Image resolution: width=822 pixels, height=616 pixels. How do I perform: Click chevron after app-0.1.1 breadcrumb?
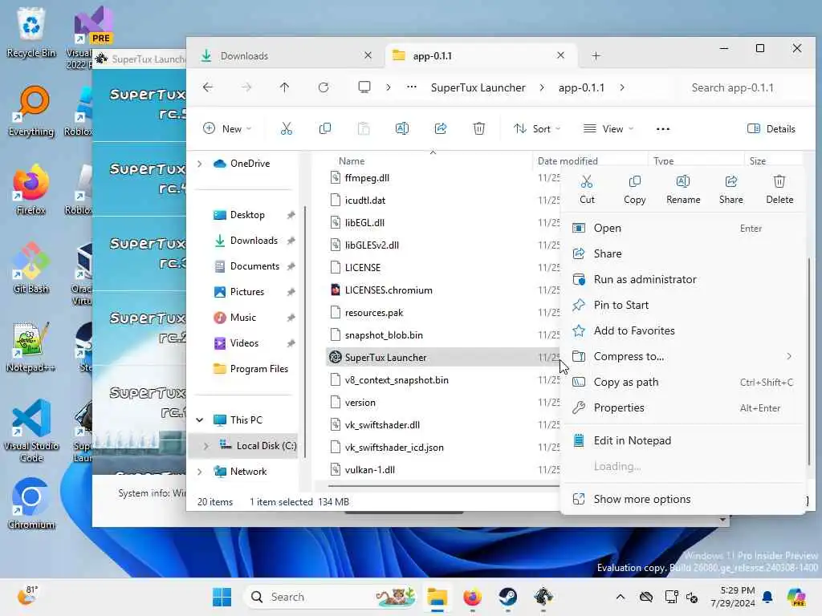pyautogui.click(x=622, y=87)
